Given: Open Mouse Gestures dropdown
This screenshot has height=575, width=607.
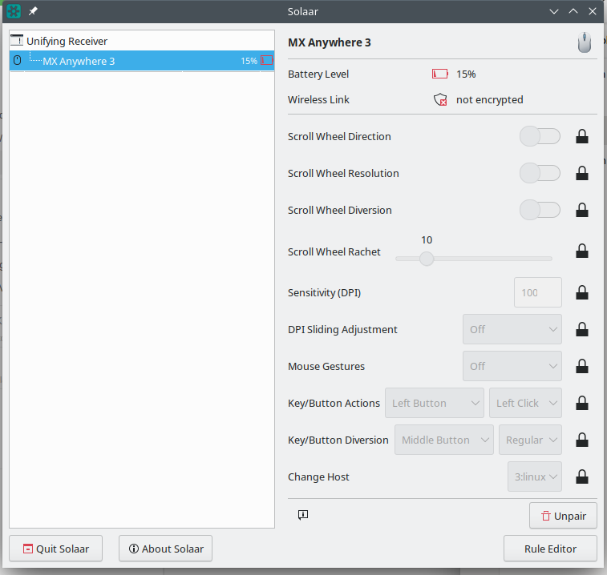Looking at the screenshot, I should (x=512, y=366).
